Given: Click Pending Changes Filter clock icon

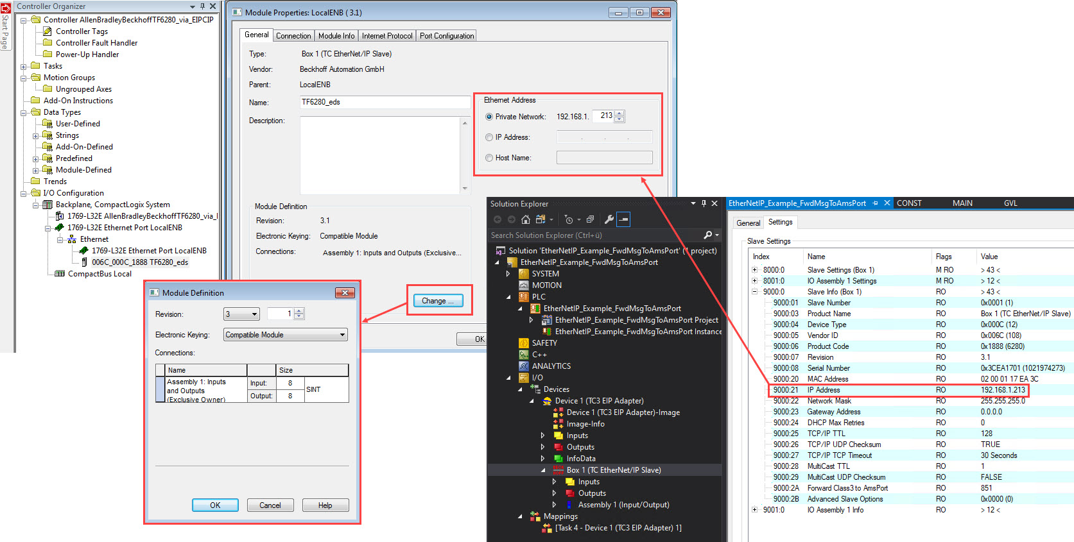Looking at the screenshot, I should pyautogui.click(x=569, y=219).
